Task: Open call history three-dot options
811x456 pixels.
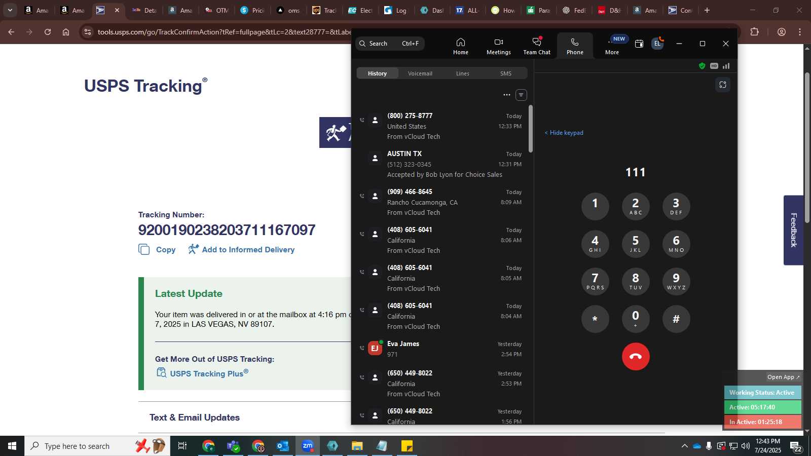Action: point(506,95)
